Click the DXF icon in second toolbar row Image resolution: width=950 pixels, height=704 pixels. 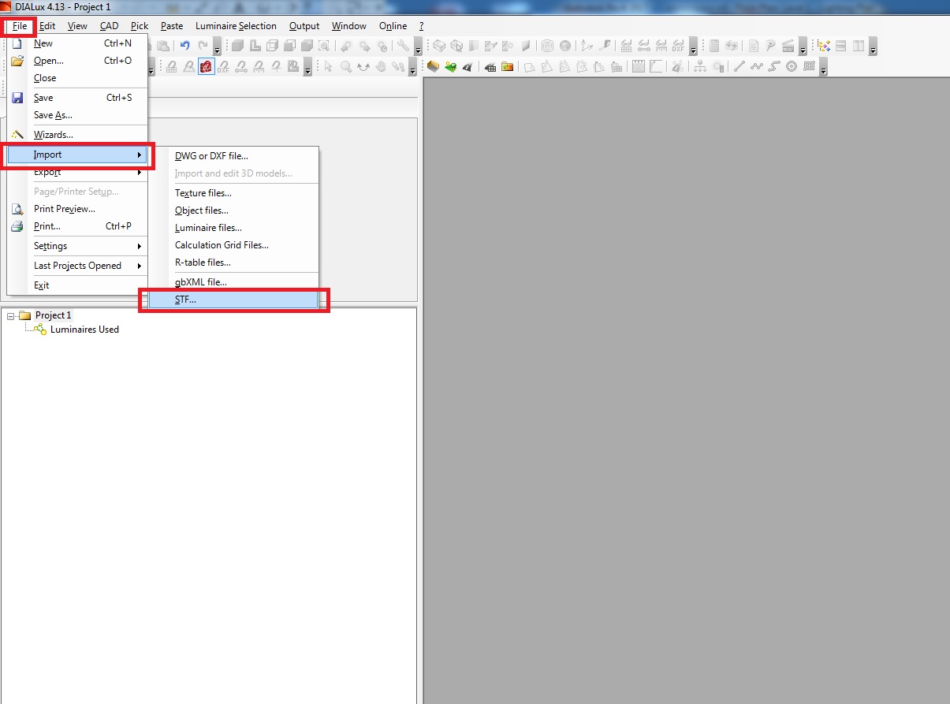coord(223,66)
